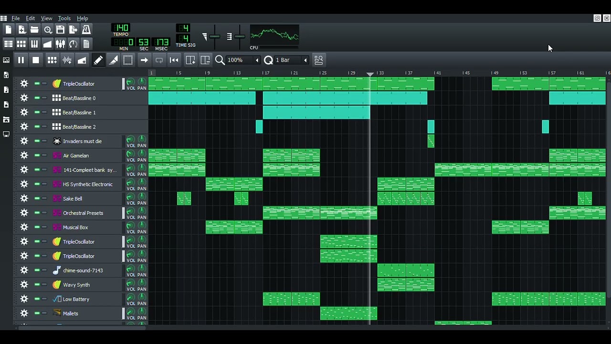Viewport: 611px width, 344px height.
Task: Open an existing project with folder icon
Action: coord(34,30)
